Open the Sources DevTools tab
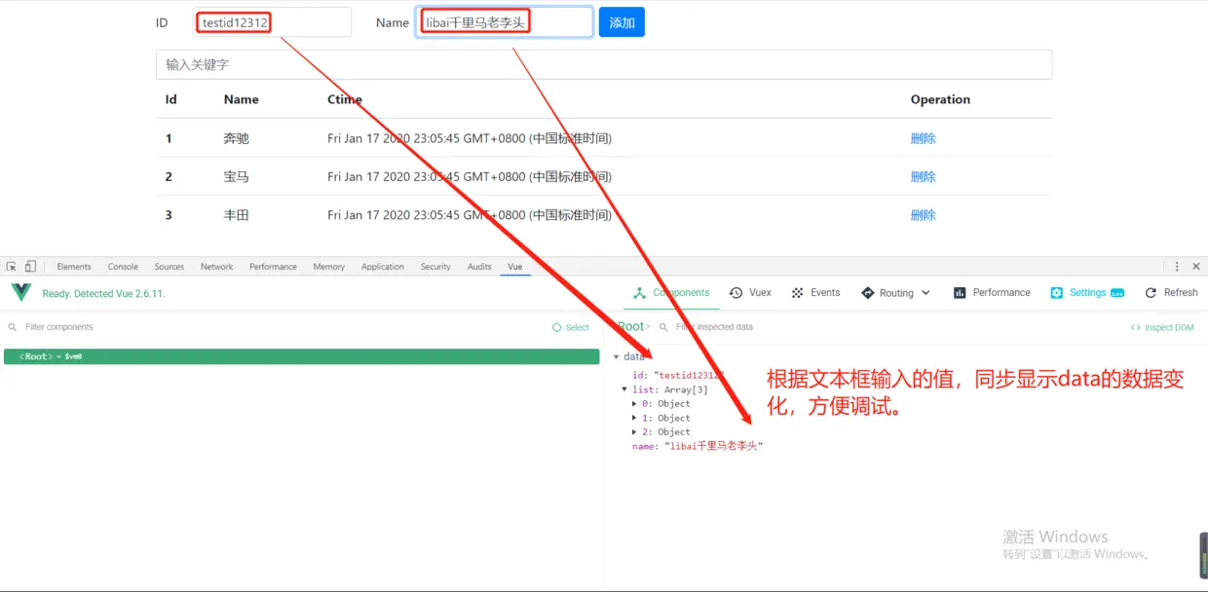Viewport: 1208px width, 592px height. [170, 266]
